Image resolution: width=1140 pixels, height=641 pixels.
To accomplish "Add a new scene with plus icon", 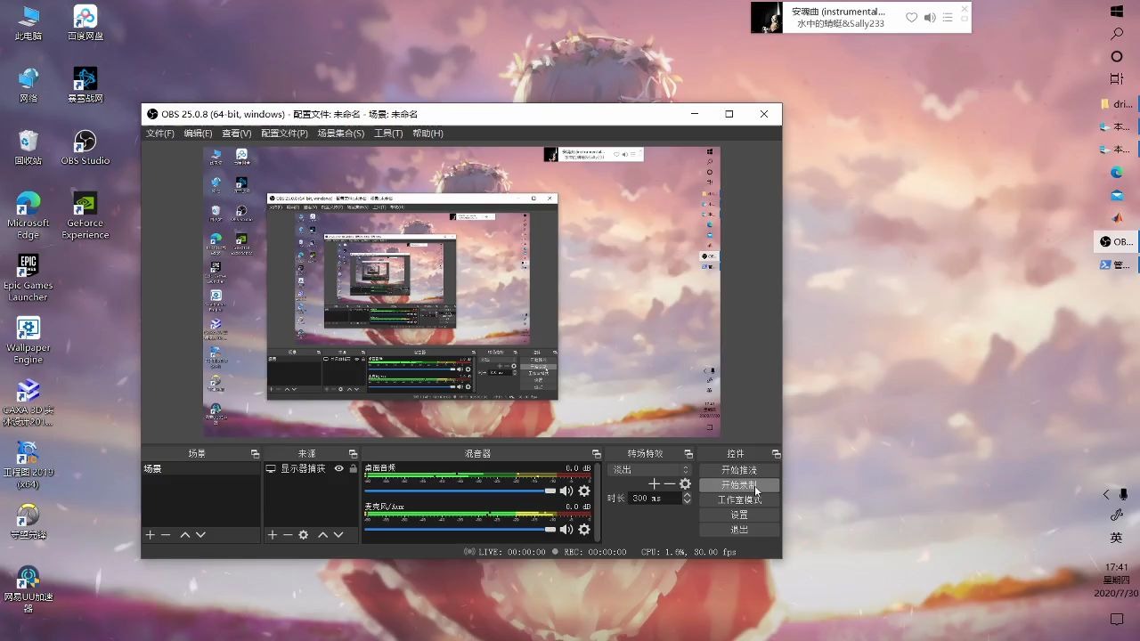I will pyautogui.click(x=151, y=535).
